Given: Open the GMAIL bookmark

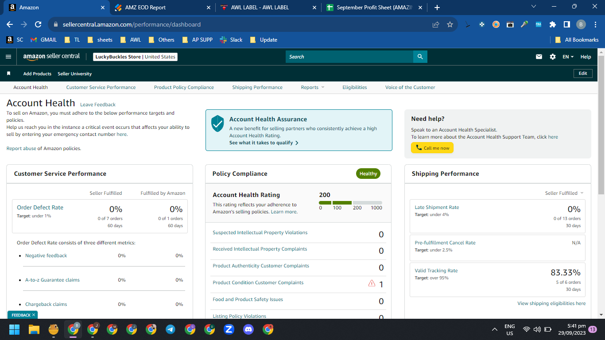Looking at the screenshot, I should (x=43, y=40).
